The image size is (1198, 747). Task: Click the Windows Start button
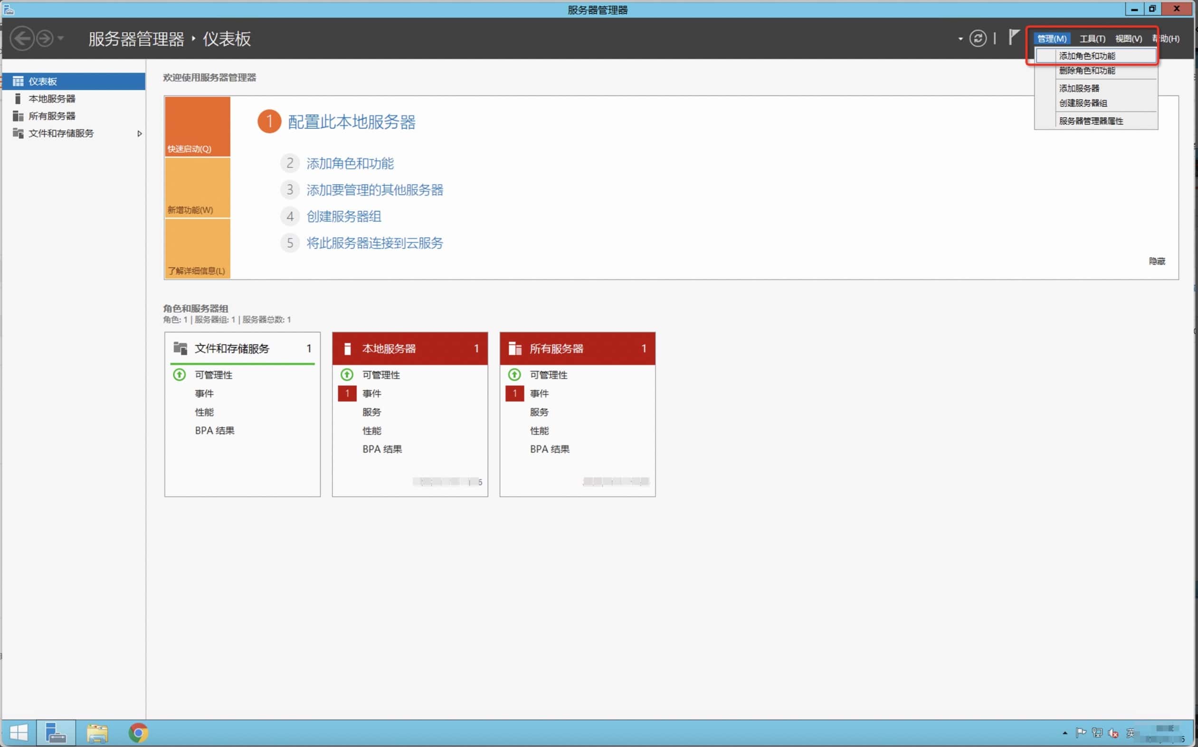pyautogui.click(x=19, y=732)
